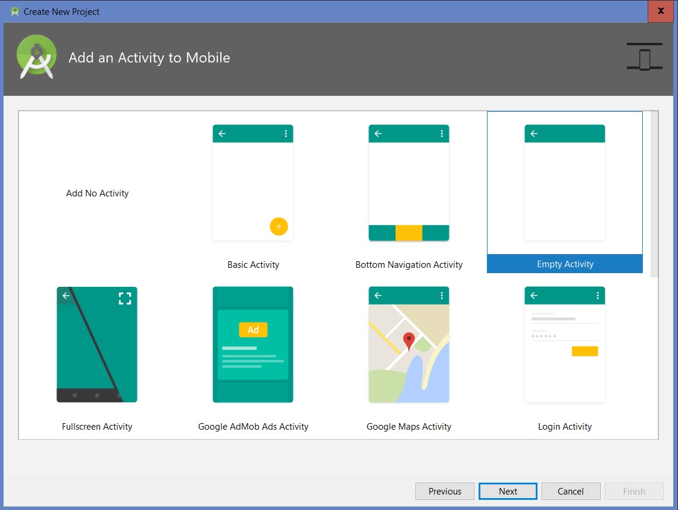Choose the Google AdMob Ads Activity template
Viewport: 678px width, 510px height.
[253, 345]
